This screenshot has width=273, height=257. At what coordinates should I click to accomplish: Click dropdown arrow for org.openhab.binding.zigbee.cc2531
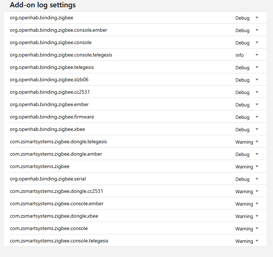pyautogui.click(x=257, y=92)
